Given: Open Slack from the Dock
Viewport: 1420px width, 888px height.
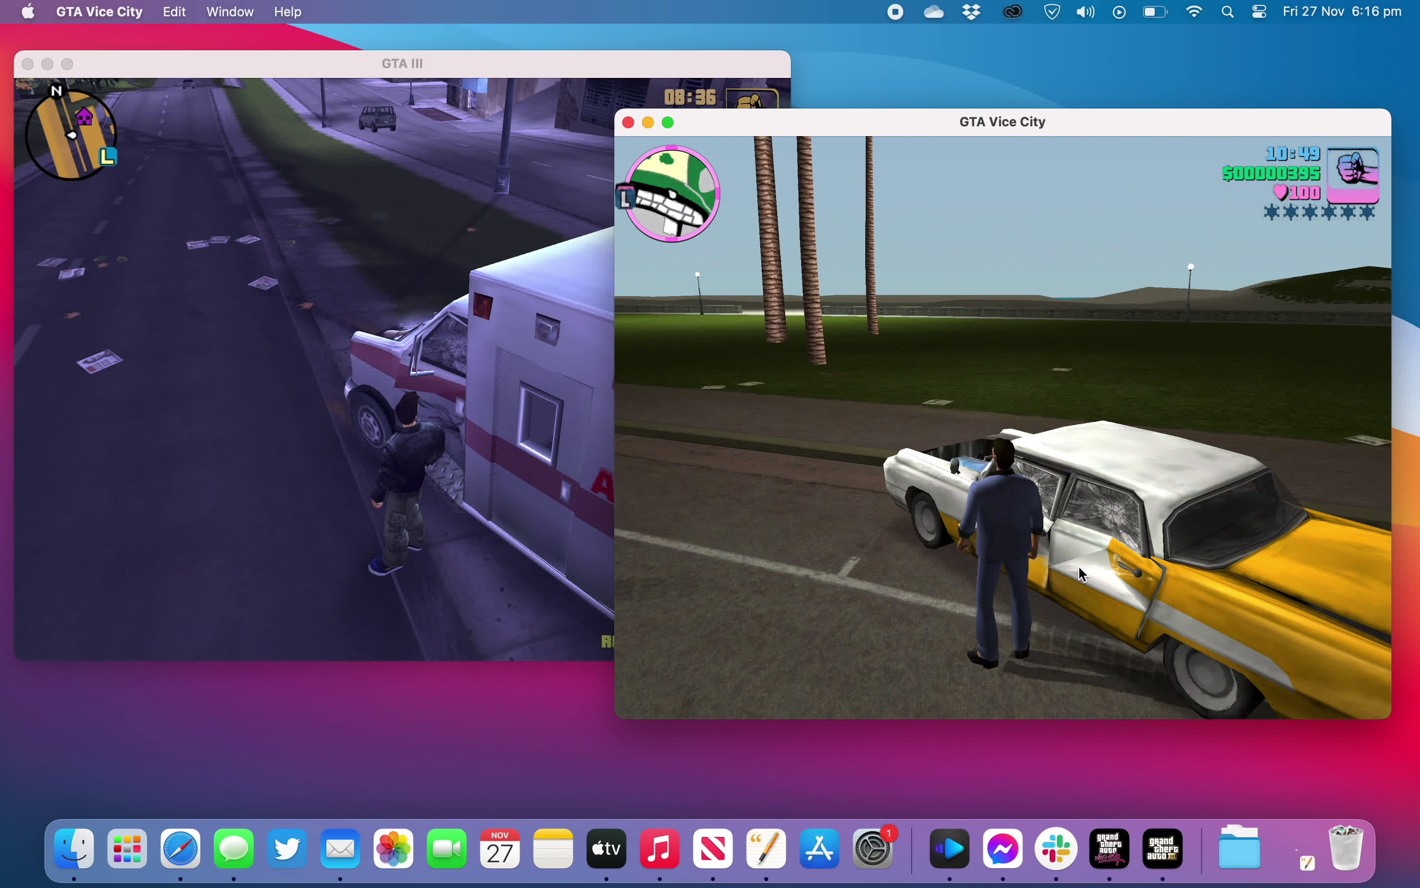Looking at the screenshot, I should tap(1056, 849).
